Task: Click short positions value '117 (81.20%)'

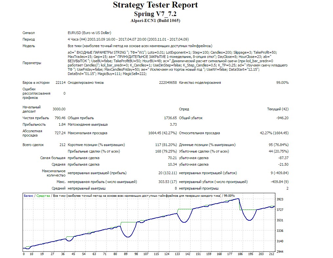Action: tap(166, 145)
